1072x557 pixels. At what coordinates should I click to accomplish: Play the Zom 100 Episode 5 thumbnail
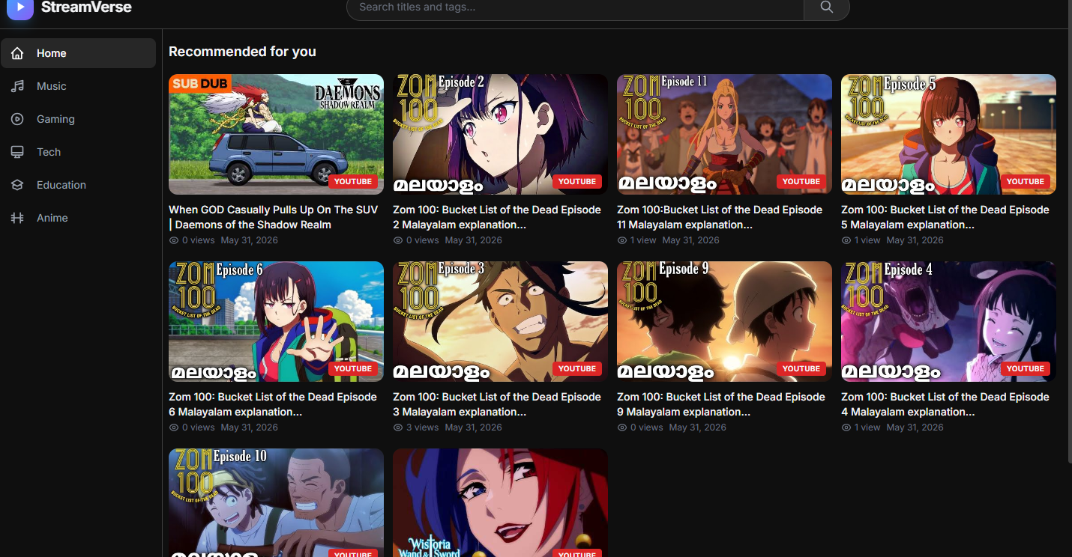point(948,134)
